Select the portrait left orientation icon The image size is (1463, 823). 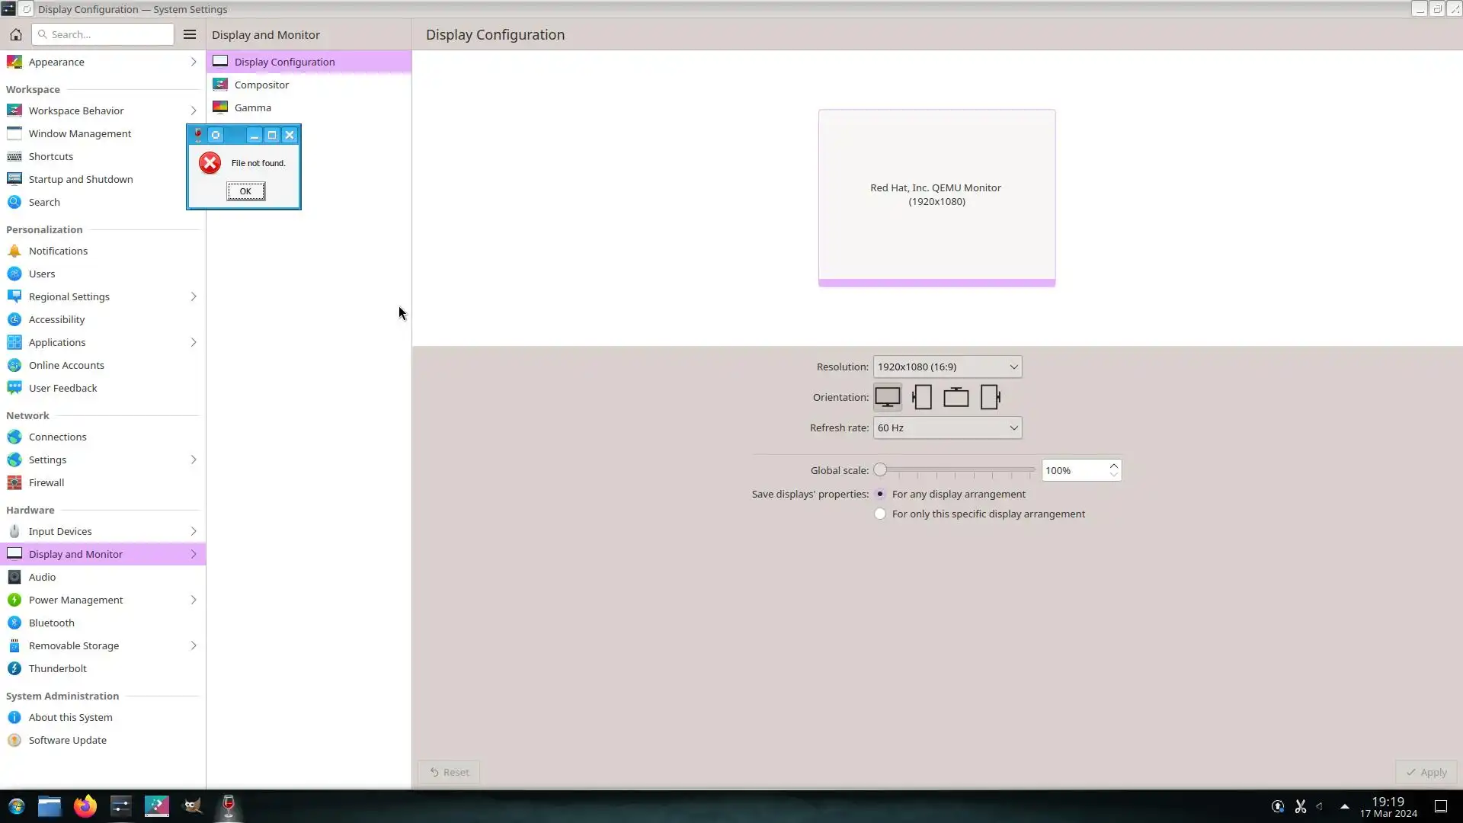(922, 397)
